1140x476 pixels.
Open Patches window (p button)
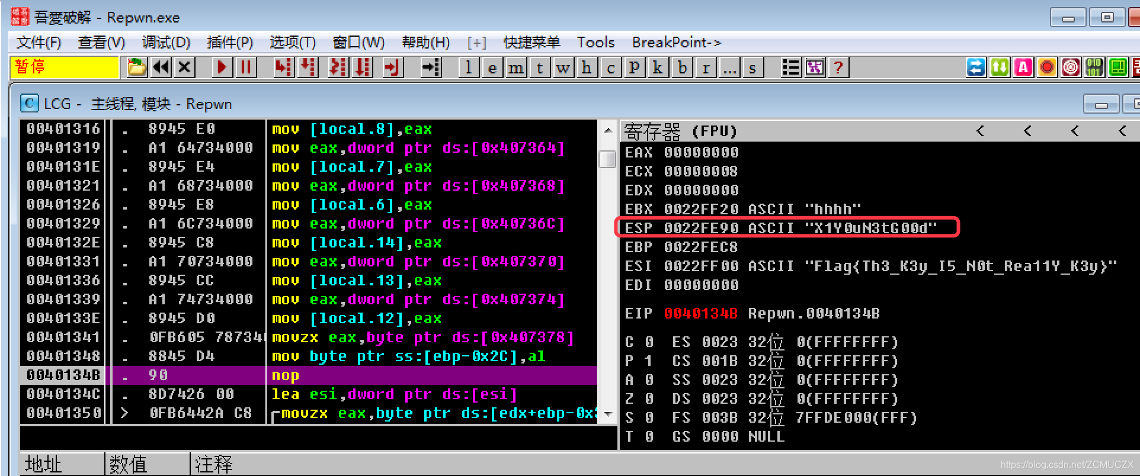point(635,67)
